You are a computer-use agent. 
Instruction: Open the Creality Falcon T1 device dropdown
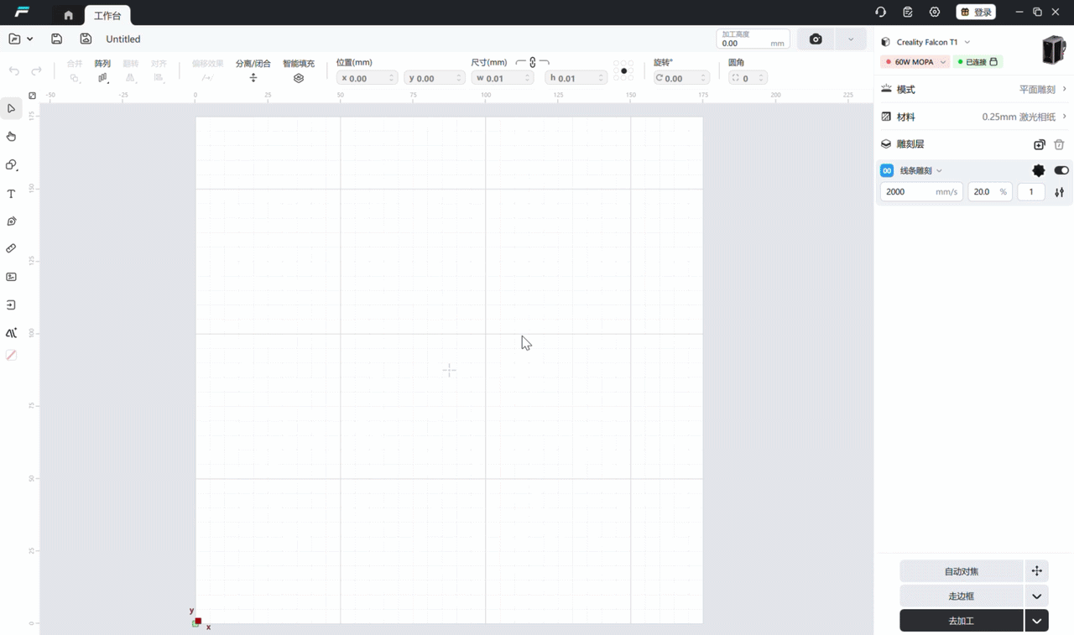click(x=967, y=42)
